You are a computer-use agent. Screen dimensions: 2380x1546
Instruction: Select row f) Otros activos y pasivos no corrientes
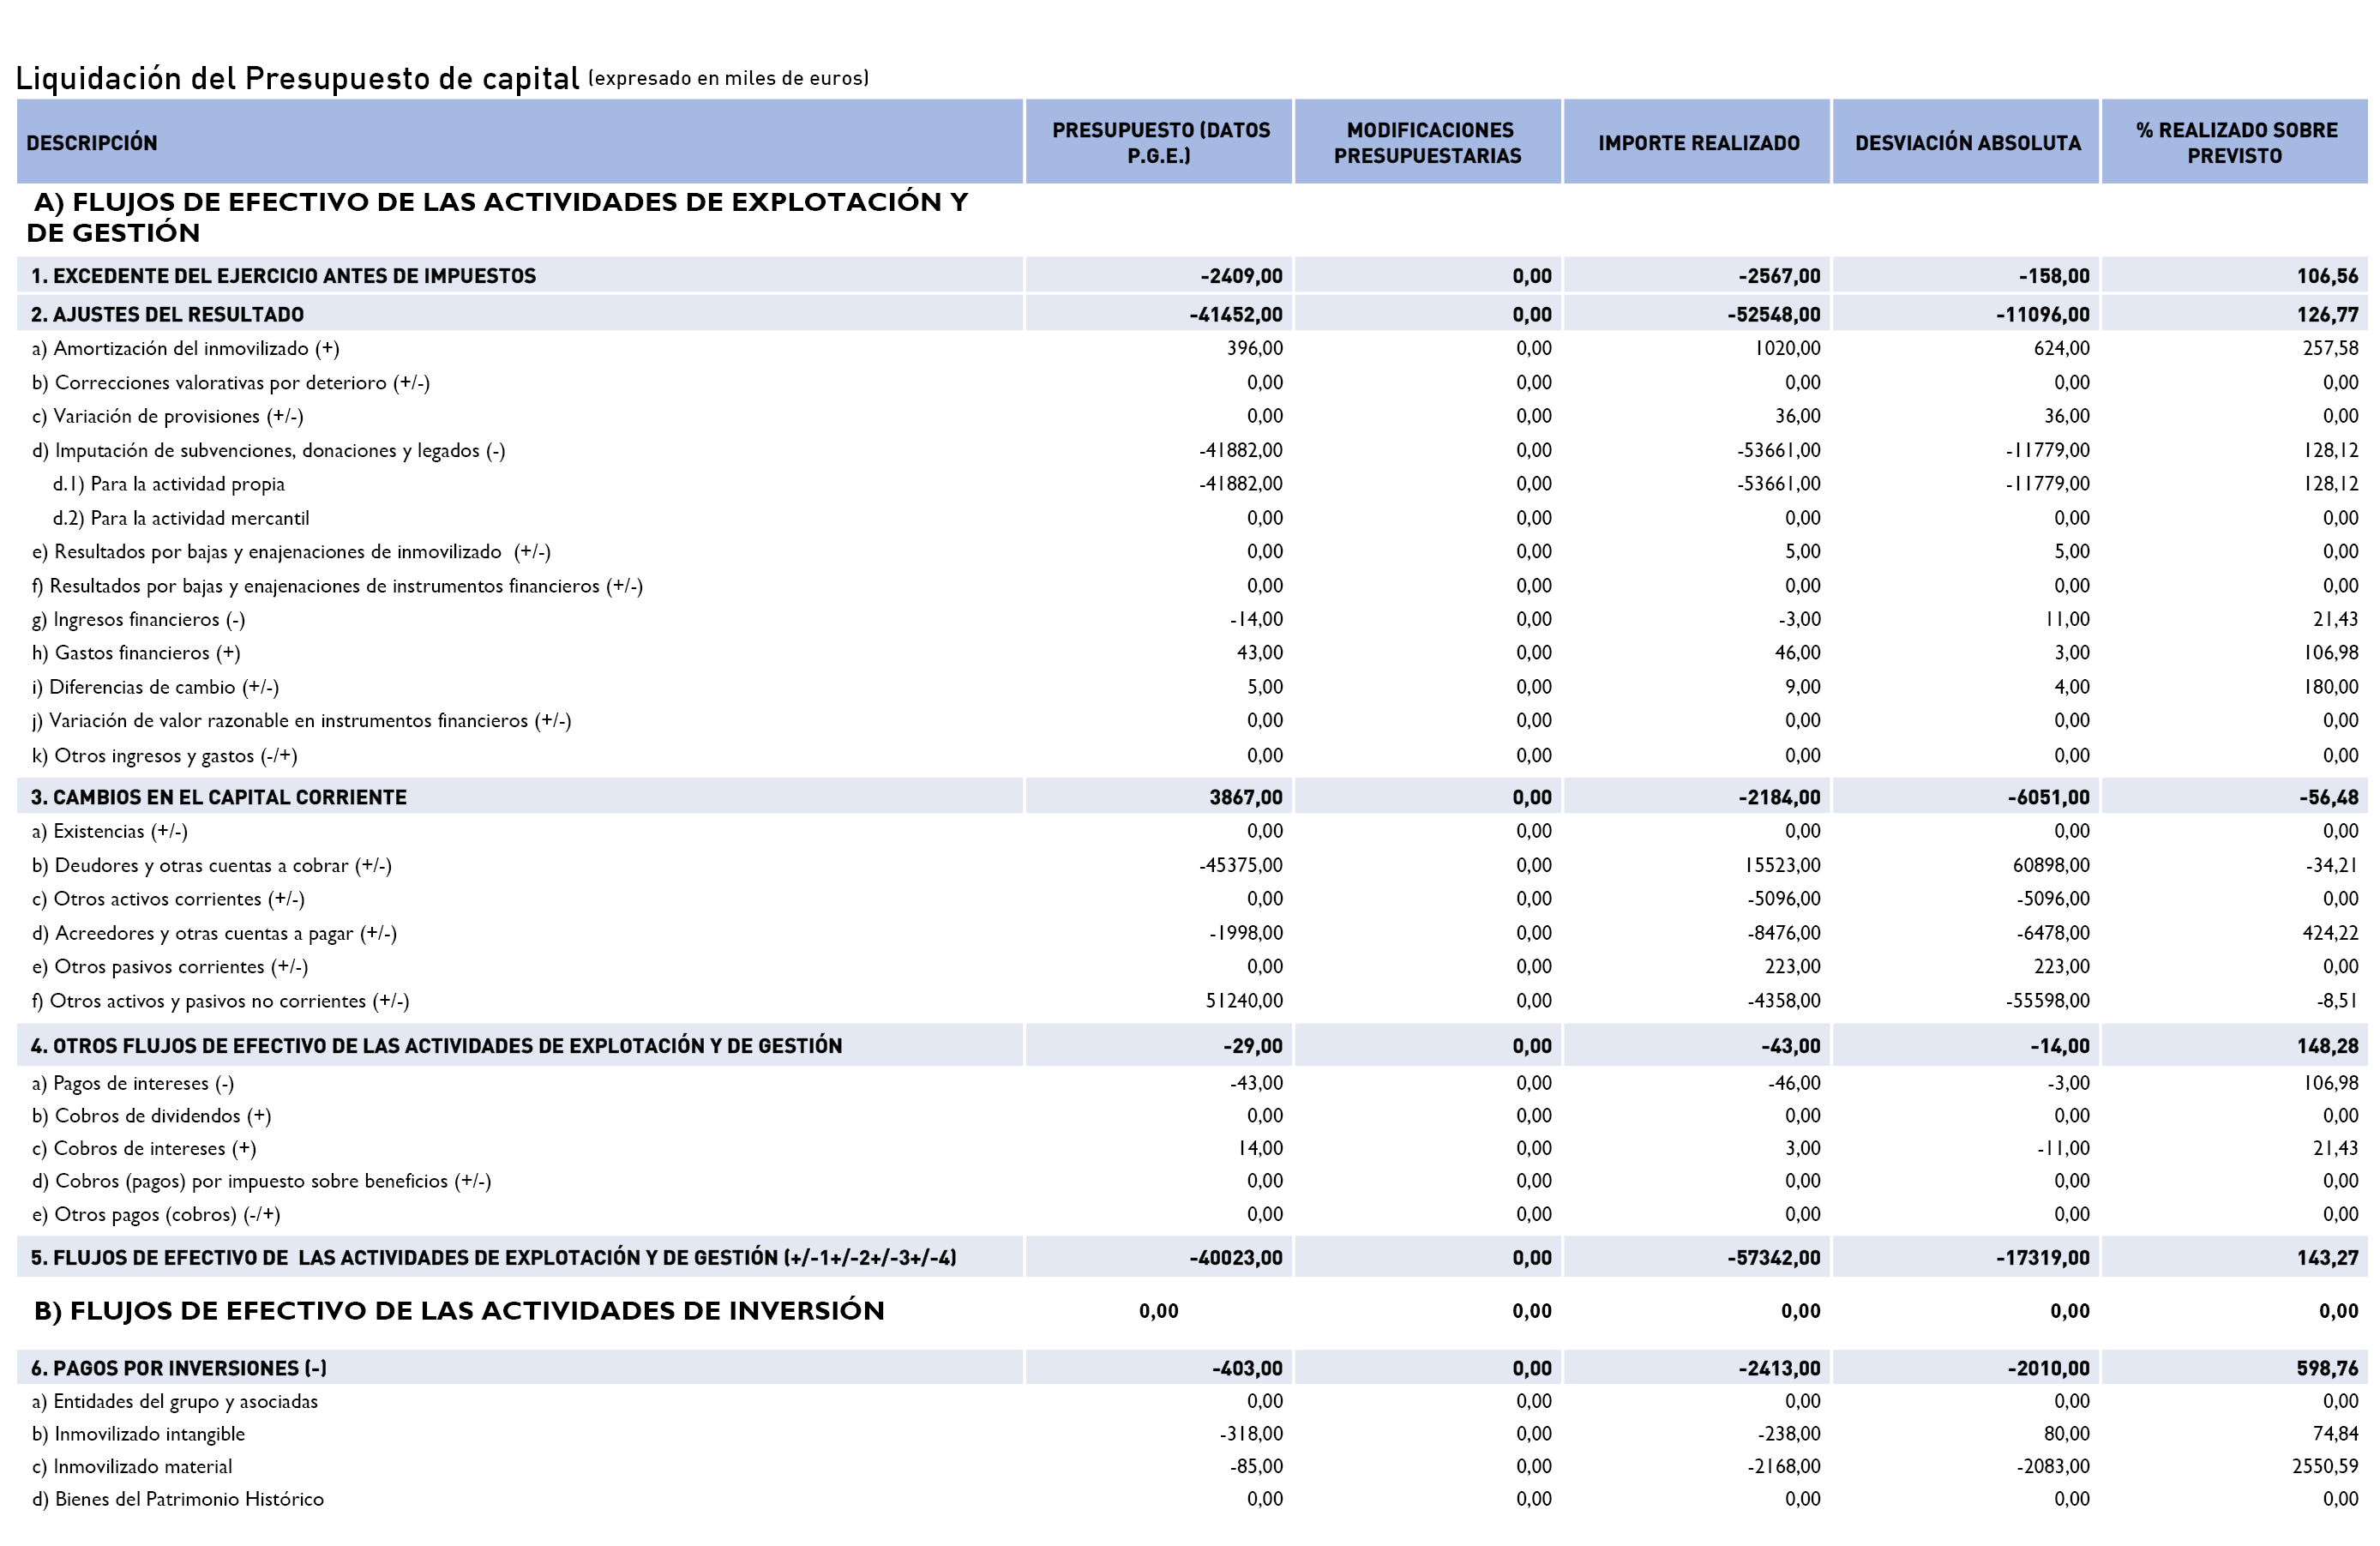(x=1192, y=1001)
